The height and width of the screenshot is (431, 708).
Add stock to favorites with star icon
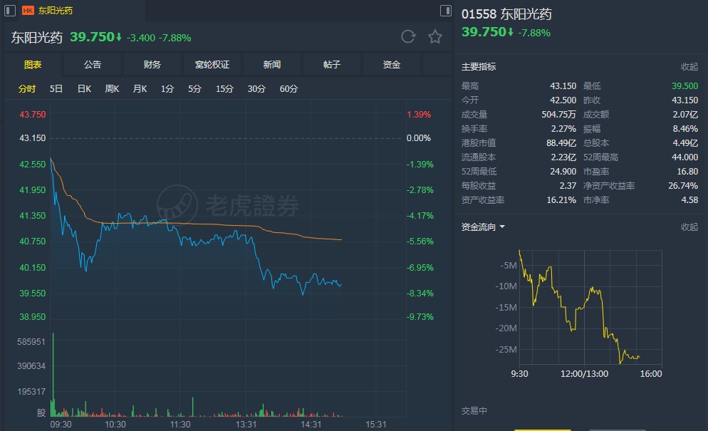coord(435,37)
